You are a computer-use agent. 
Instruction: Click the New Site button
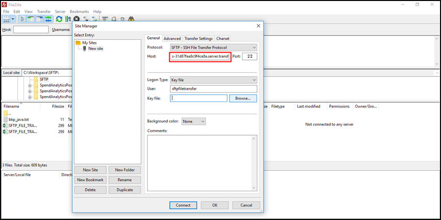[x=90, y=170]
